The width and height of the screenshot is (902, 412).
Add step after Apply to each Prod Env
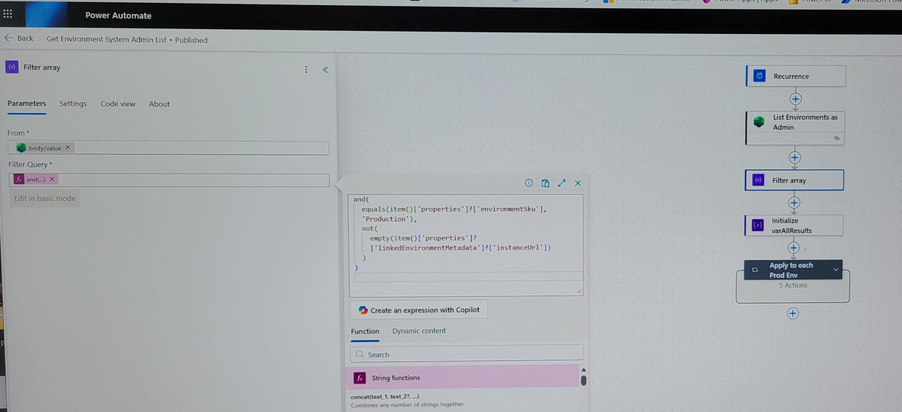coord(792,313)
